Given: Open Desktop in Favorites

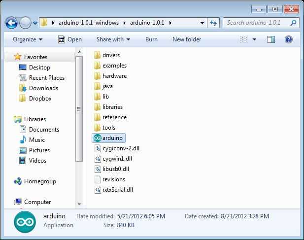Looking at the screenshot, I should (39, 68).
